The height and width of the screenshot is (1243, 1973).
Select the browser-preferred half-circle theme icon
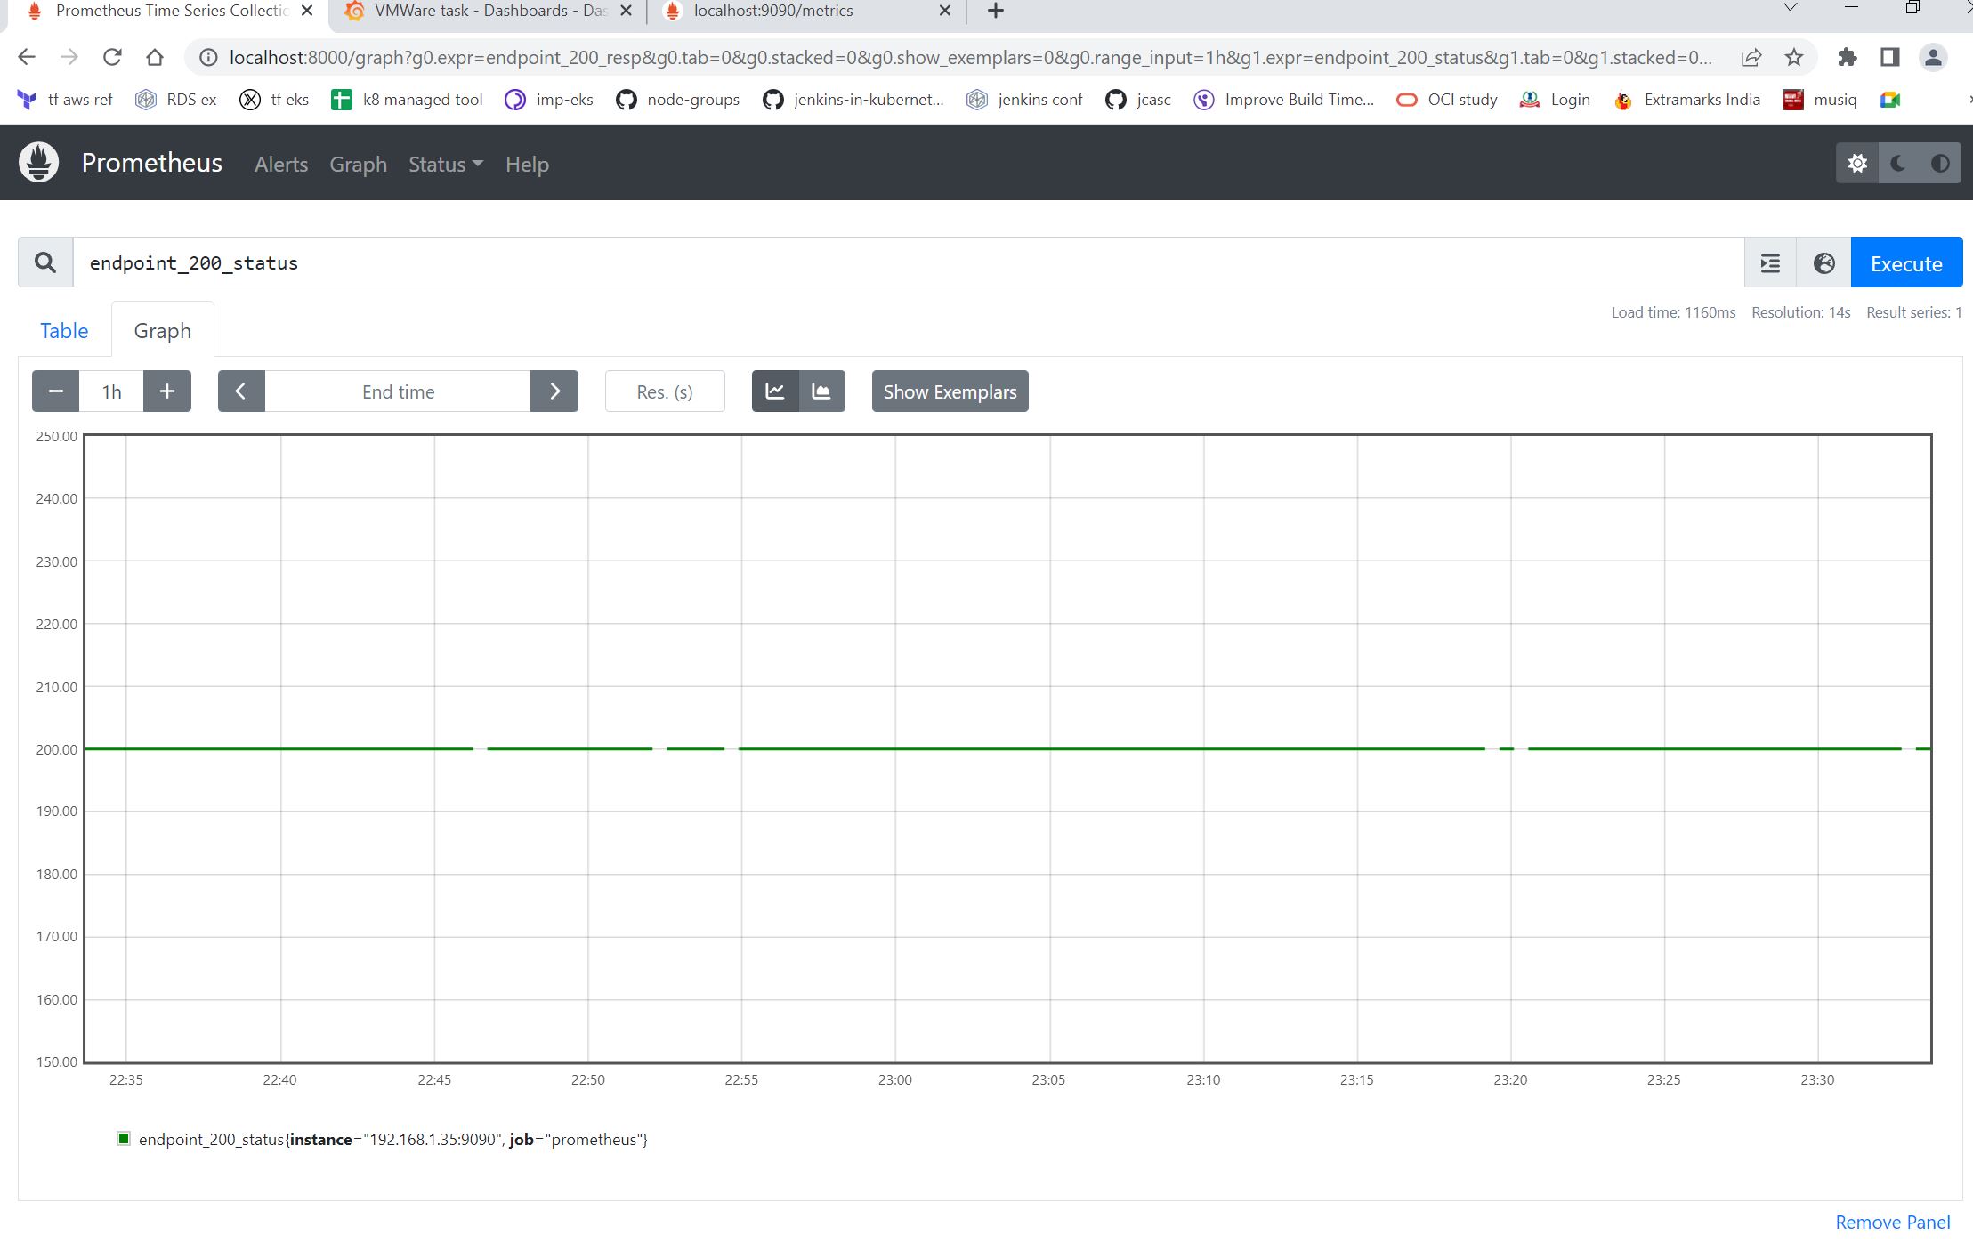(1940, 164)
